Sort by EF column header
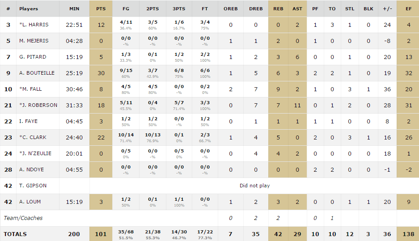The height and width of the screenshot is (241, 419). pos(408,8)
